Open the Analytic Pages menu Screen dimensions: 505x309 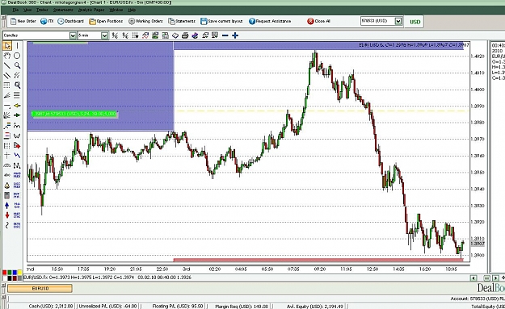coord(91,10)
